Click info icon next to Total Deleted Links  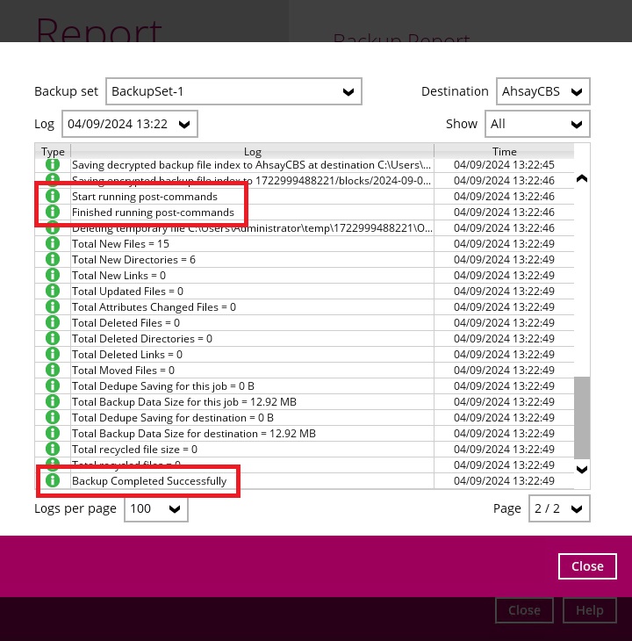click(52, 355)
